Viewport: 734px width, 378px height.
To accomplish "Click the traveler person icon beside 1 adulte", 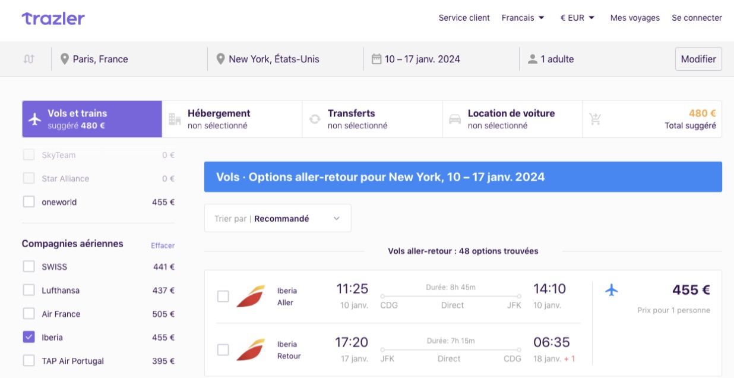I will pyautogui.click(x=532, y=59).
